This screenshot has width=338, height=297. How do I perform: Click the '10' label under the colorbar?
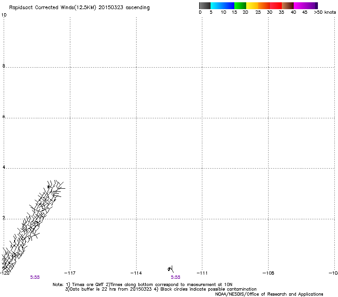223,12
